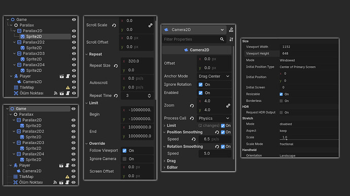This screenshot has width=350, height=196.
Task: Open the Player scene clapper icon in the tree with Sprite2D selected
Action: coord(62,76)
